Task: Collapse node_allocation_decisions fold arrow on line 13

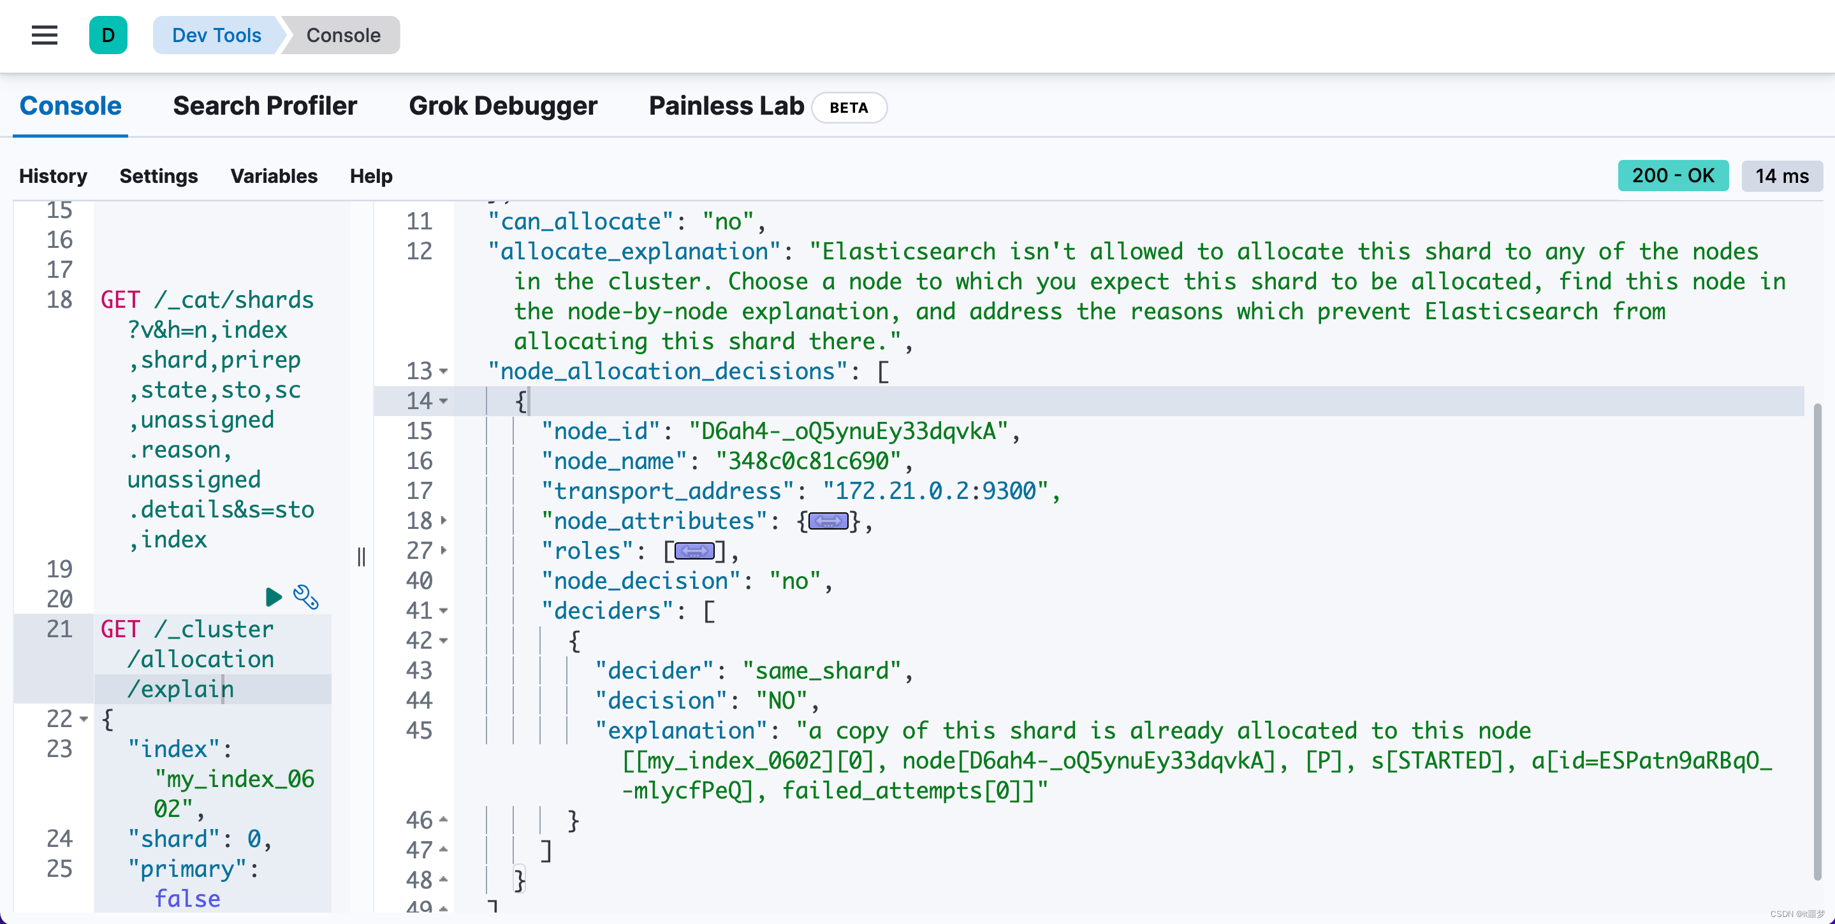Action: (x=444, y=371)
